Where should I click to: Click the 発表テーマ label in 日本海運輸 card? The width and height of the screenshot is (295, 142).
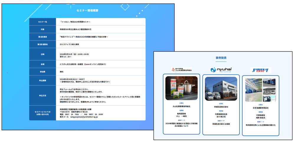click(x=260, y=122)
